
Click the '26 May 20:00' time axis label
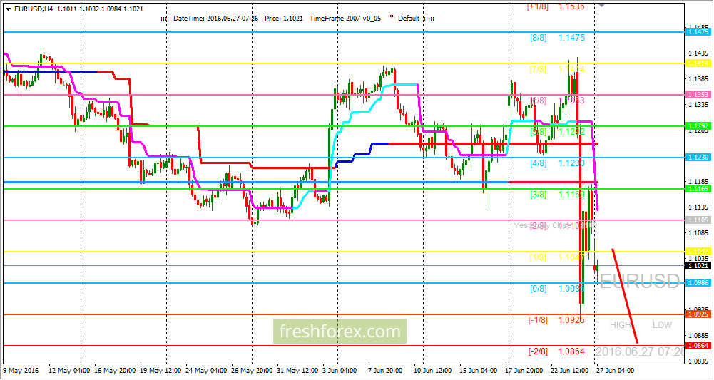251,371
